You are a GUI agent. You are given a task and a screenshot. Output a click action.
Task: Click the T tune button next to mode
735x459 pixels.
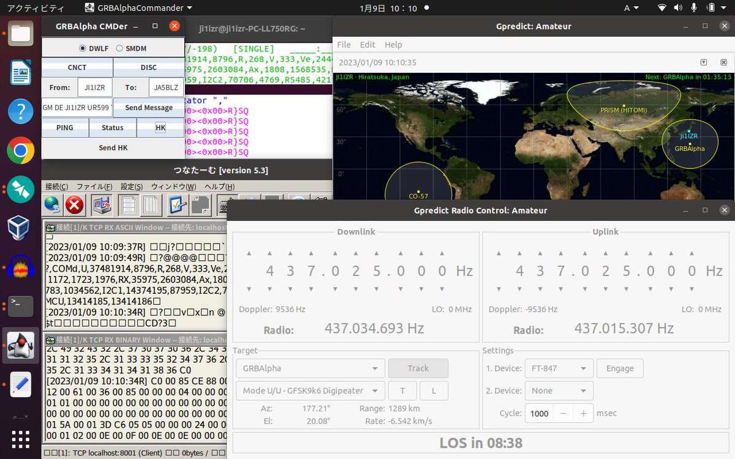[402, 390]
